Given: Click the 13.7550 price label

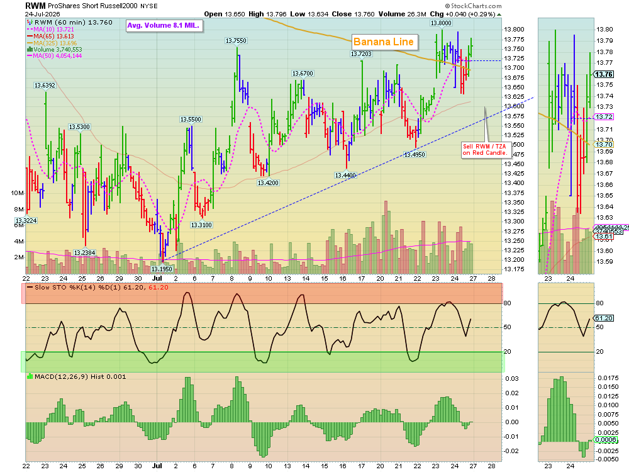Looking at the screenshot, I should click(236, 40).
